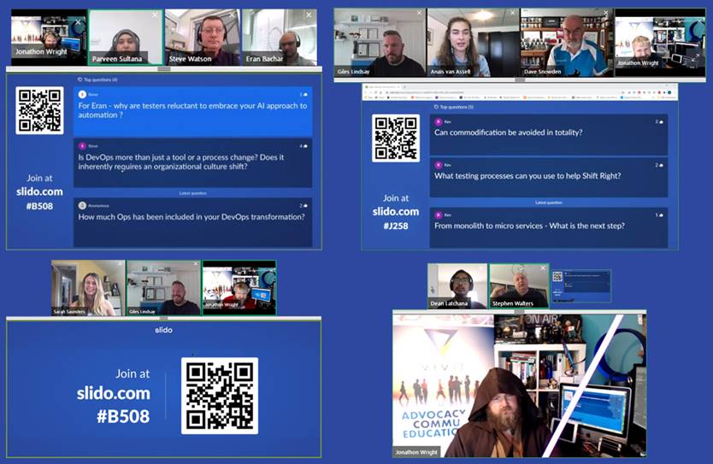
Task: Like the DevOps organizational culture shift question
Action: [x=304, y=146]
